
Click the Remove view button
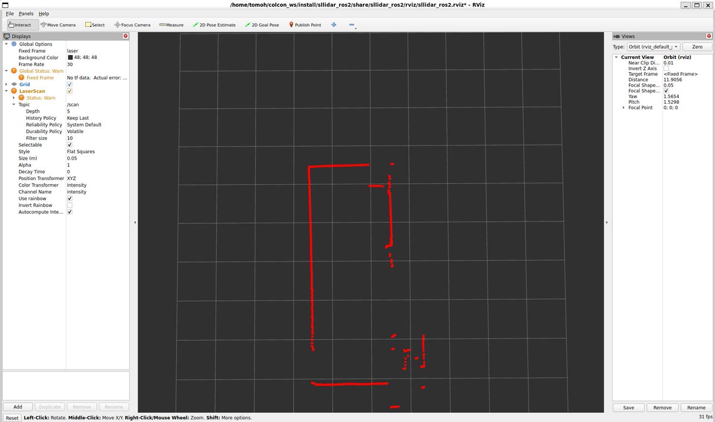coord(662,408)
